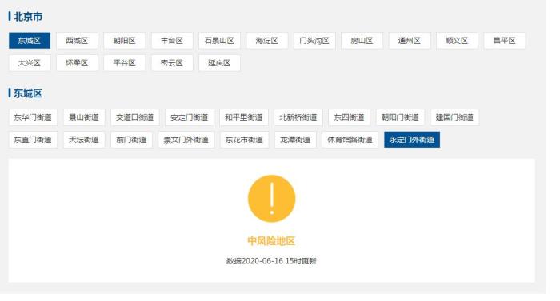The image size is (560, 301).
Task: Click the 中风险地区 risk level label
Action: [271, 241]
